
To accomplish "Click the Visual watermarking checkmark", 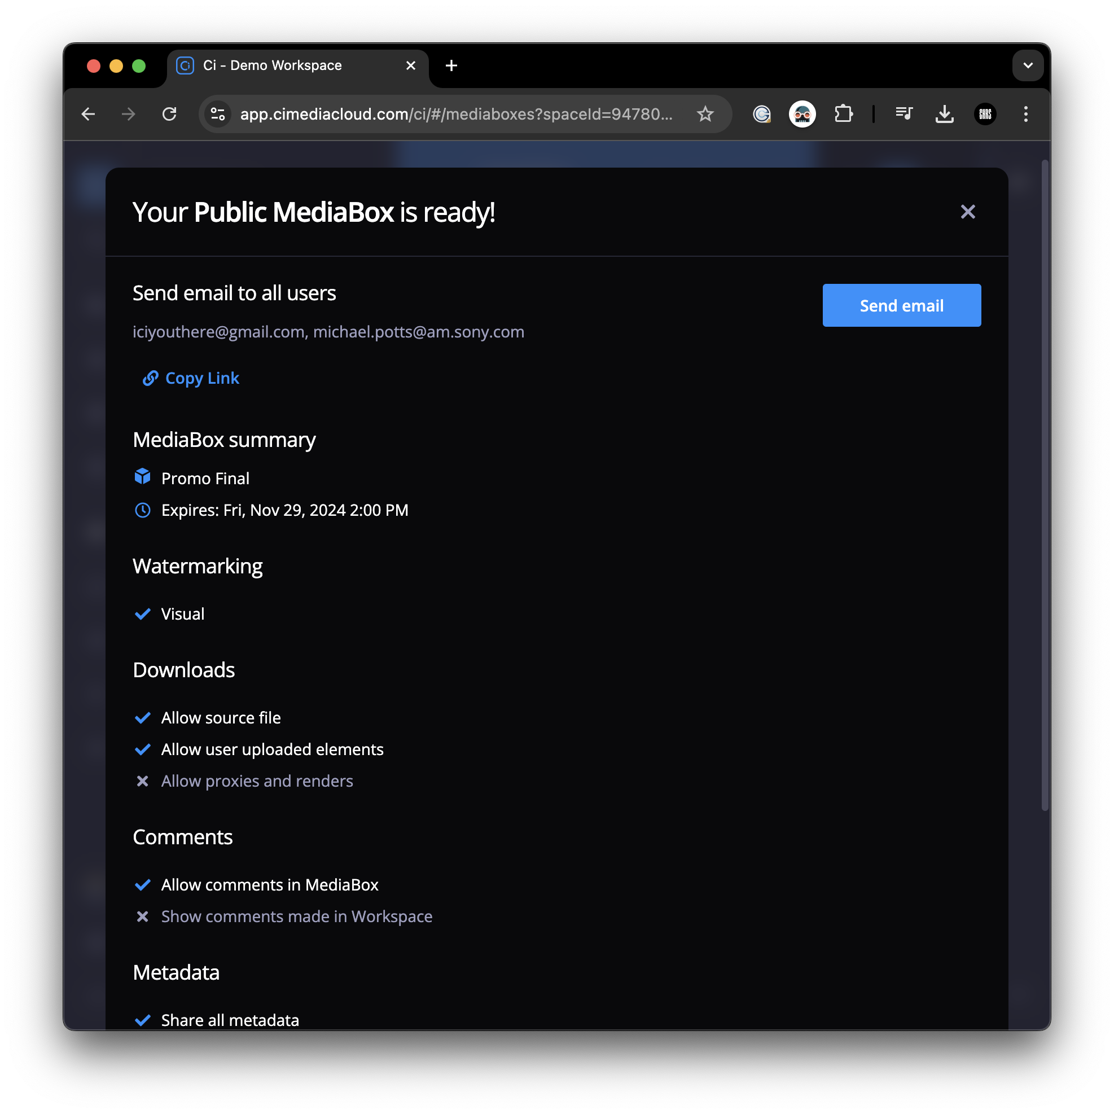I will click(142, 614).
